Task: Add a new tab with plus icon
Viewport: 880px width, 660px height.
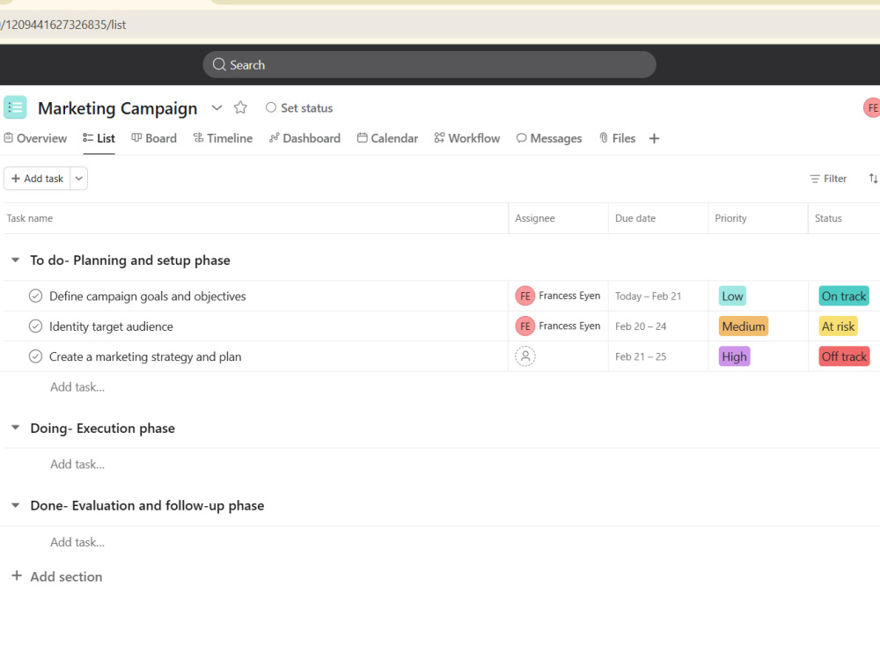Action: coord(654,139)
